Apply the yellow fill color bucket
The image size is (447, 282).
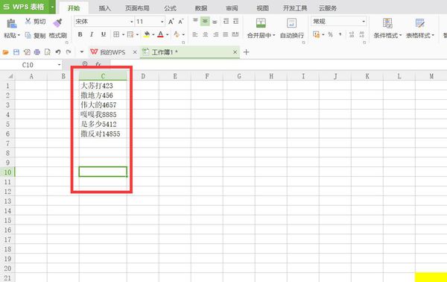point(147,34)
